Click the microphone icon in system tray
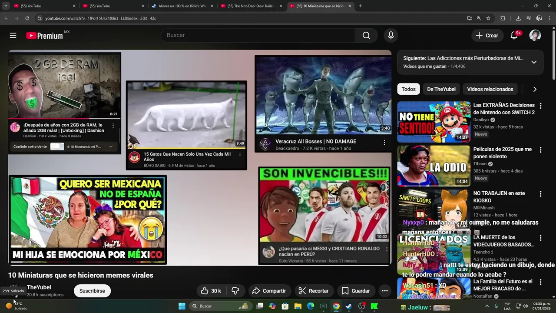The width and height of the screenshot is (556, 313). [496, 306]
